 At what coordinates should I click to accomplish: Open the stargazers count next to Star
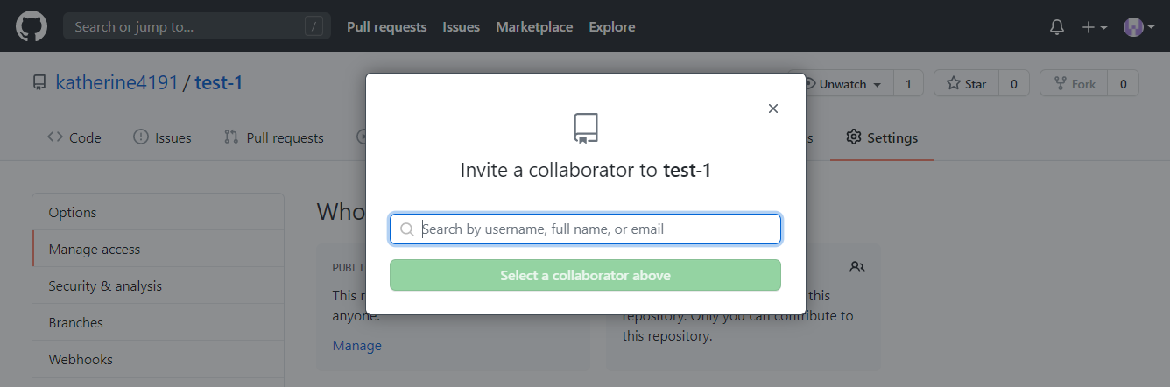pos(1014,84)
